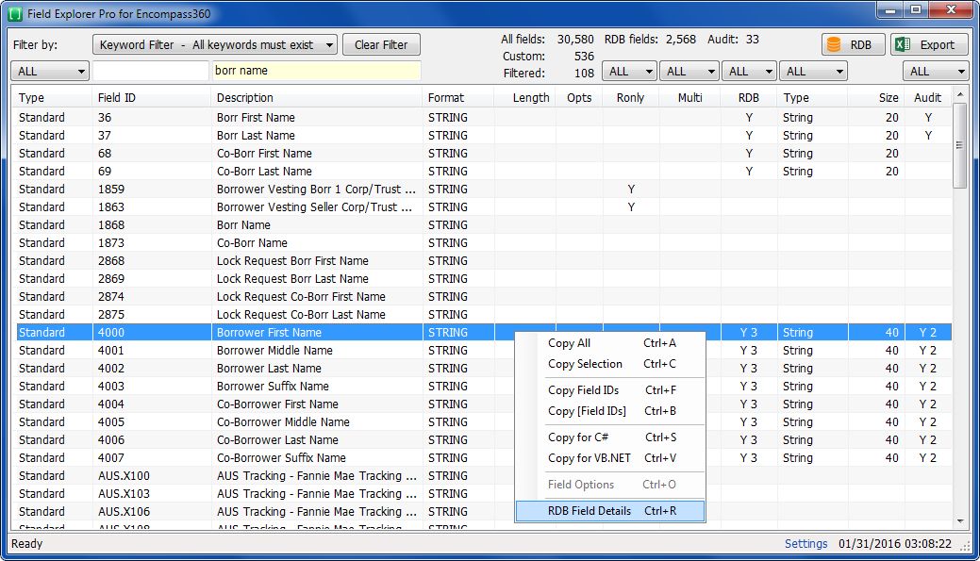Image resolution: width=980 pixels, height=561 pixels.
Task: Sort by the Length column header
Action: [x=525, y=97]
